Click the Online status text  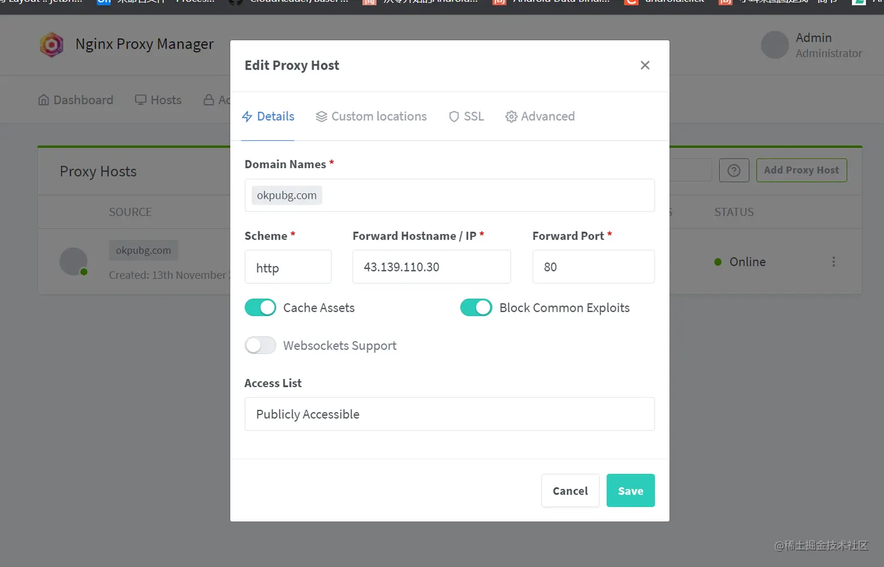tap(747, 262)
